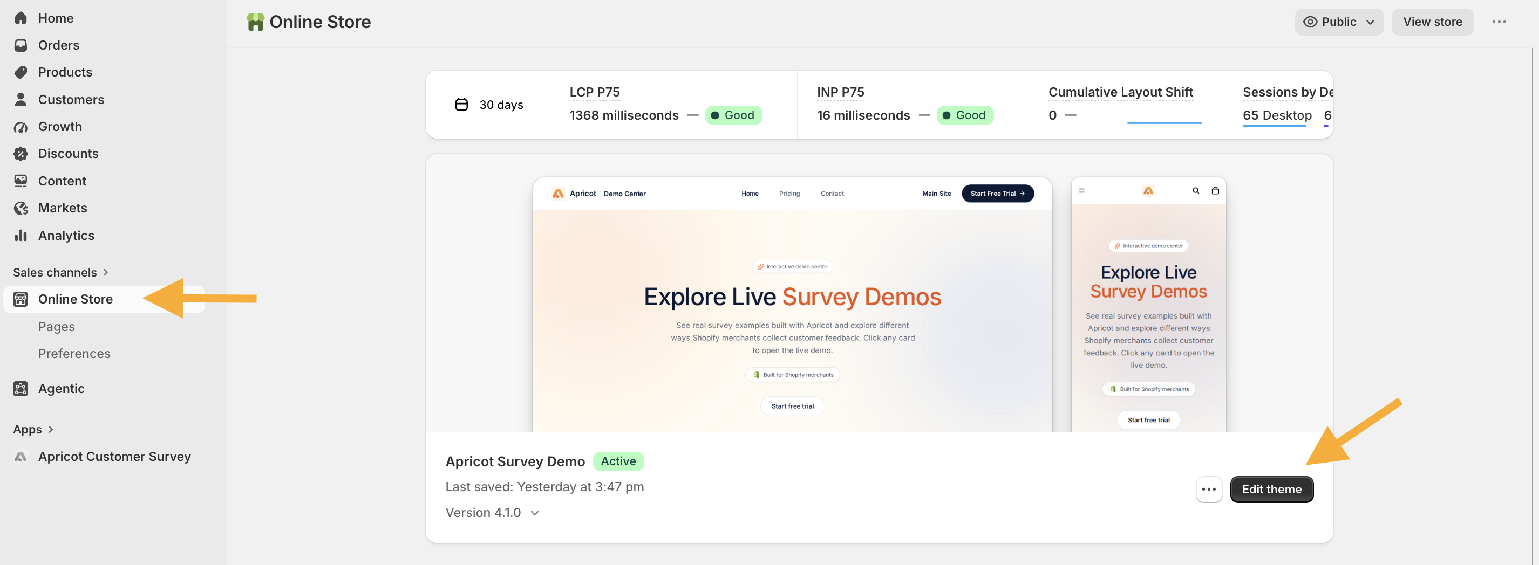This screenshot has height=565, width=1539.
Task: Click the Pricing link in desktop preview
Action: click(x=789, y=194)
